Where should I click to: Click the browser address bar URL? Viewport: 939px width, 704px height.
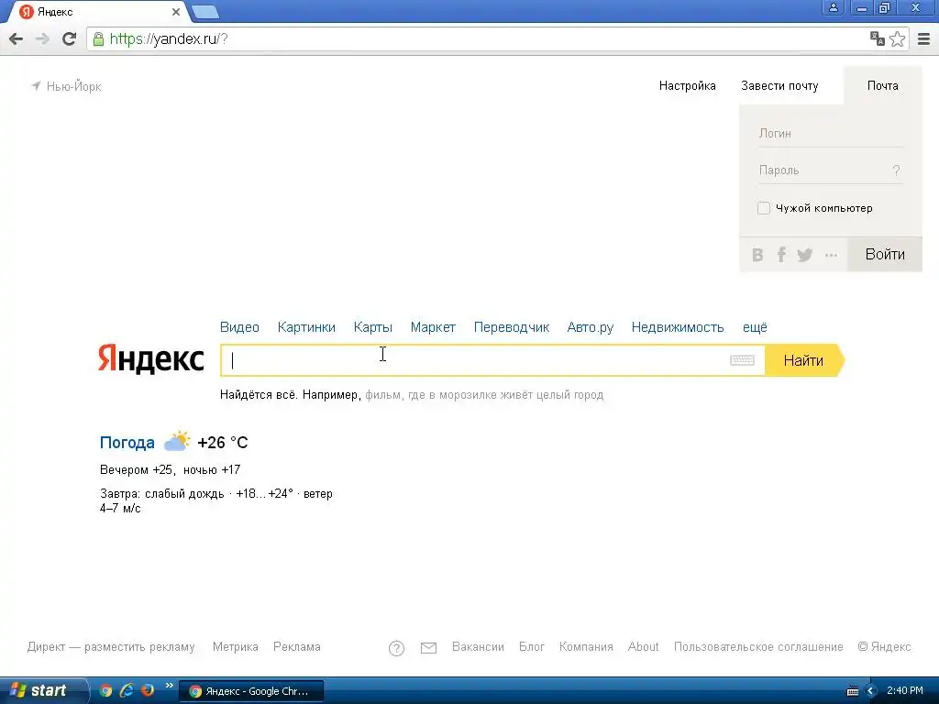pyautogui.click(x=169, y=39)
